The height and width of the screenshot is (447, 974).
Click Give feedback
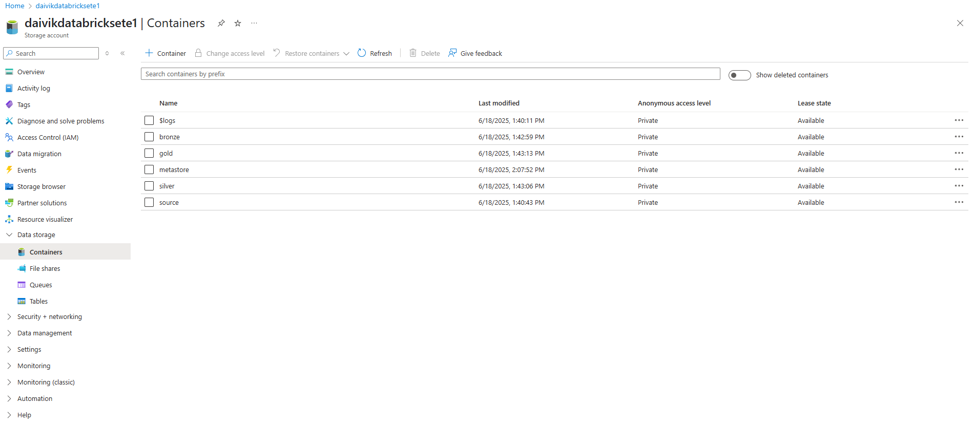(475, 53)
